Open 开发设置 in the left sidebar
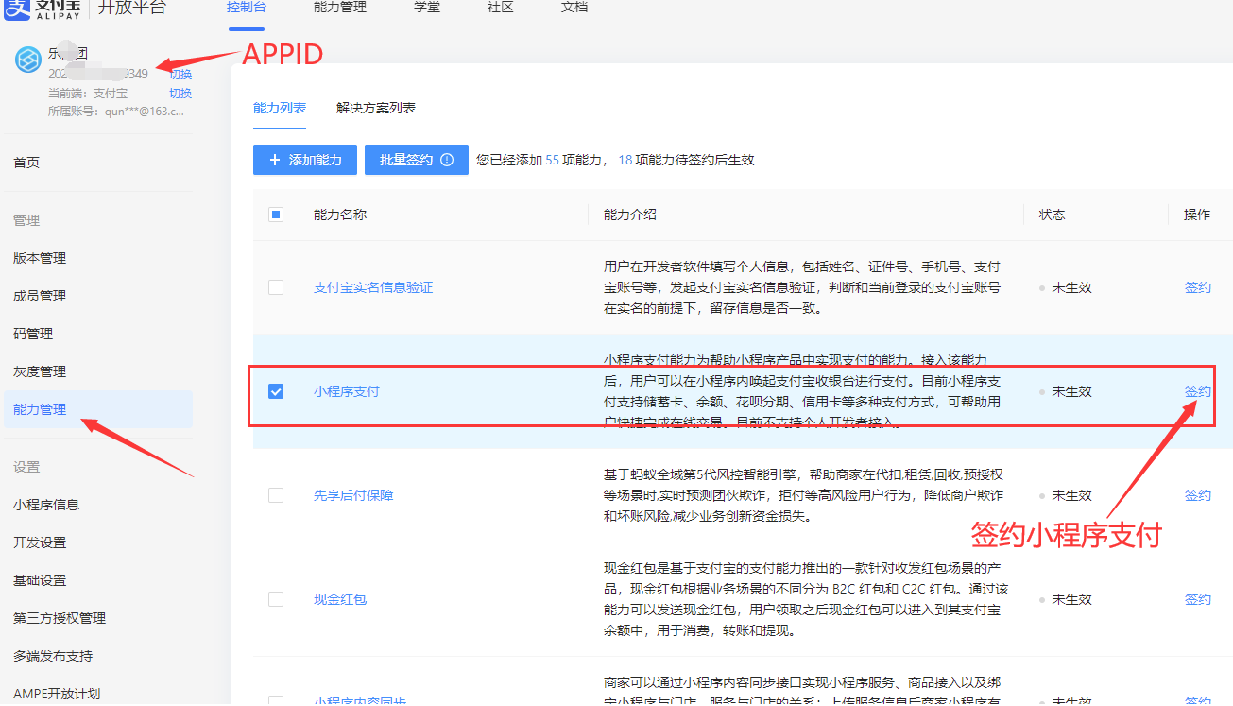The image size is (1233, 706). pos(40,542)
